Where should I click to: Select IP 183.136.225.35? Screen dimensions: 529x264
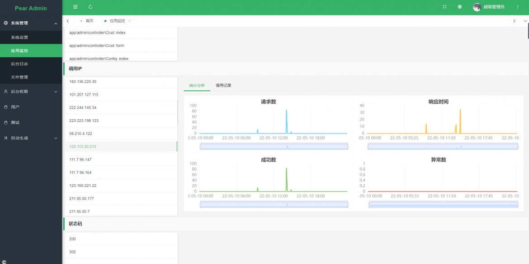121,82
